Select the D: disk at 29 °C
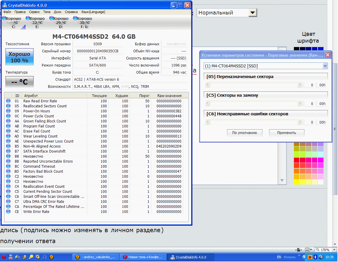Viewport: 338px width, 262px height. click(61, 22)
